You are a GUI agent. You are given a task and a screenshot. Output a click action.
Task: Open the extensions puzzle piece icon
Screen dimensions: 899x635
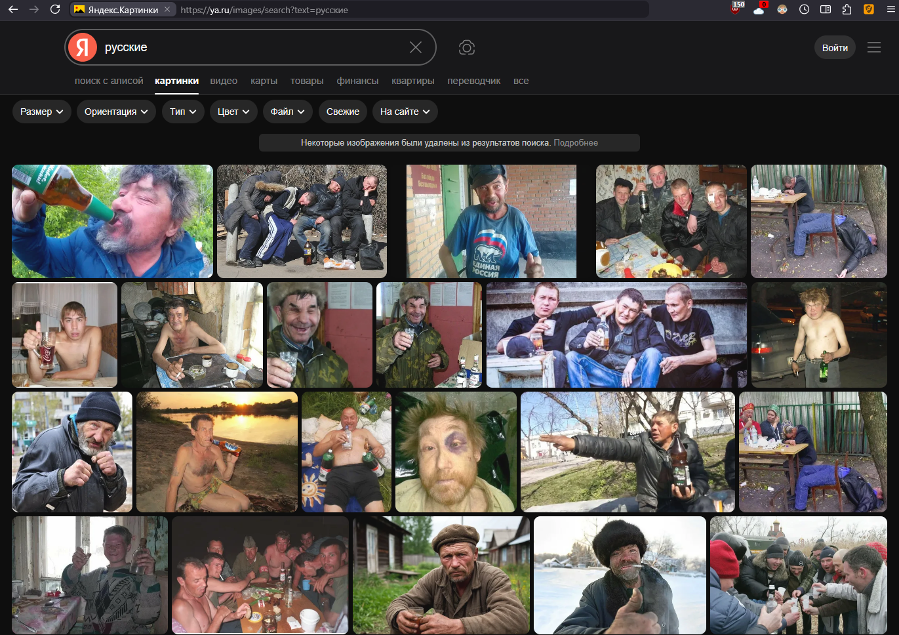coord(847,9)
